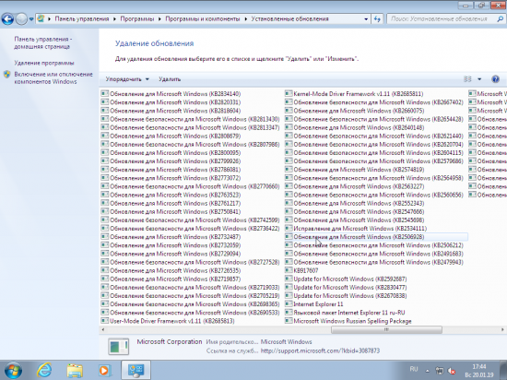Open the view options dropdown arrow
The height and width of the screenshot is (380, 507).
tap(479, 79)
